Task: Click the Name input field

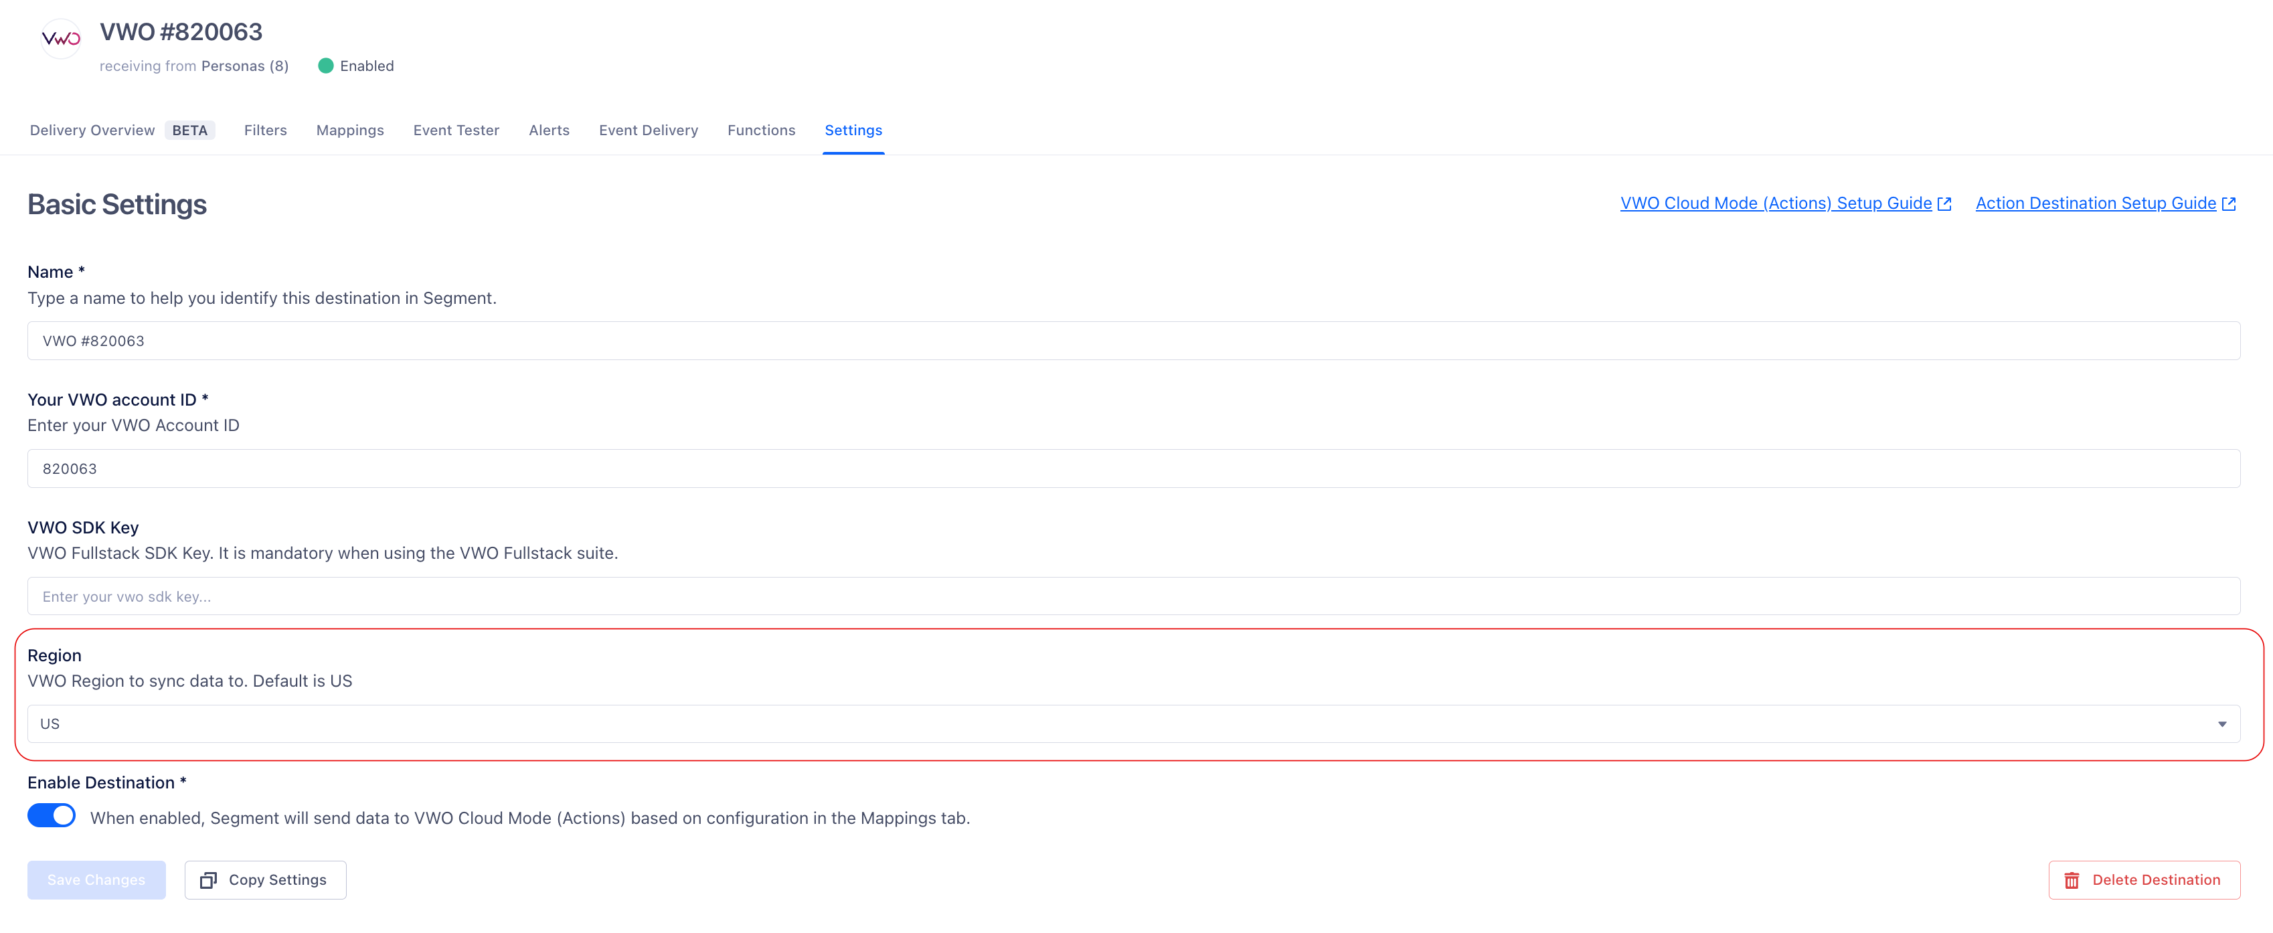Action: [x=1134, y=341]
